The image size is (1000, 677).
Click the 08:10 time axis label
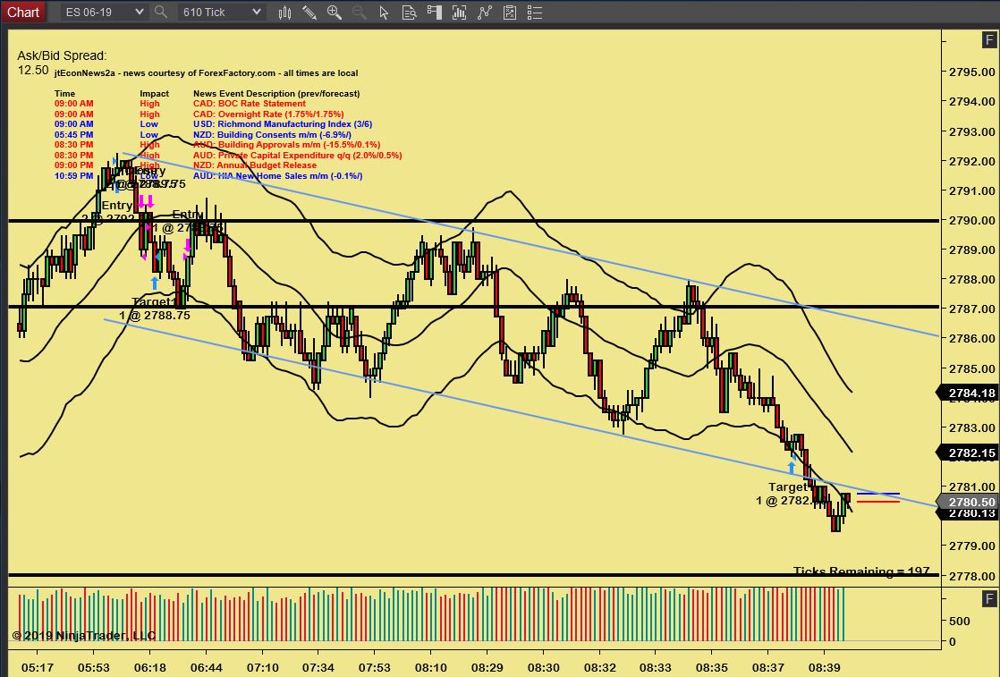tap(430, 667)
